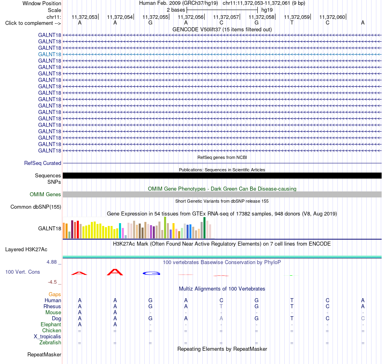Open the GTEx Gene Expression track title
This screenshot has width=382, height=364.
click(222, 214)
